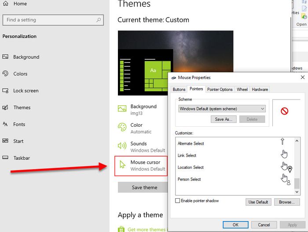Click the Open icon in the background window
Screen dimensions: 308x232
304,16
